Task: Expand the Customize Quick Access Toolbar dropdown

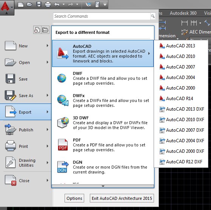Action: pyautogui.click(x=105, y=5)
